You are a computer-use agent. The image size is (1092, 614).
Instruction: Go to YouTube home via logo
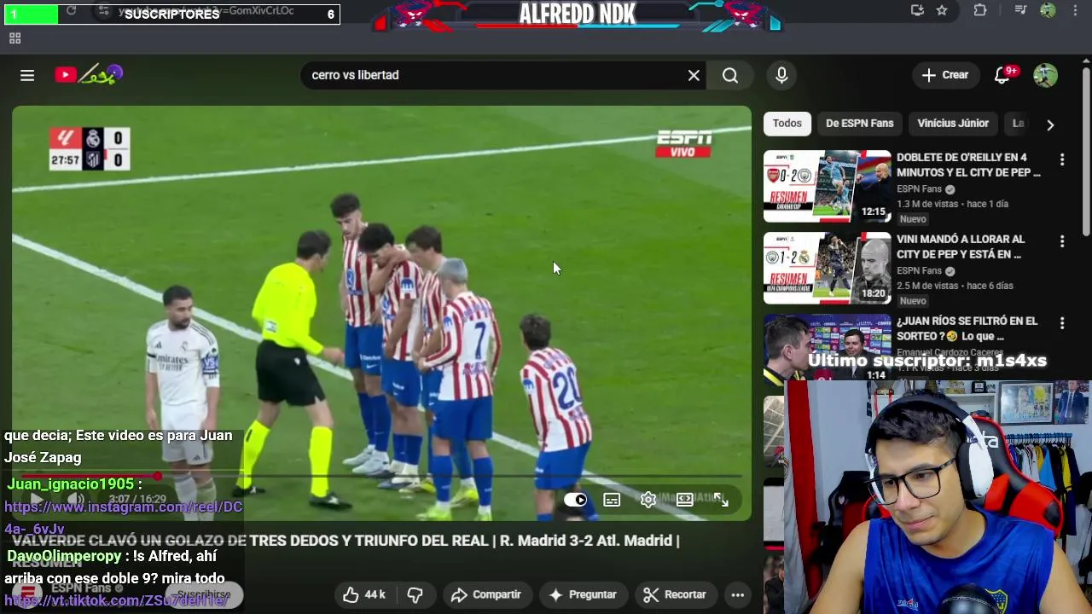pos(89,75)
